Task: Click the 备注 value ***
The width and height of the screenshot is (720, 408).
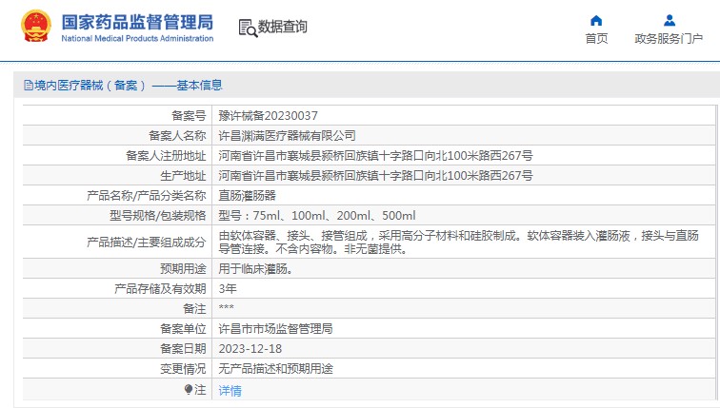Action: pos(227,307)
